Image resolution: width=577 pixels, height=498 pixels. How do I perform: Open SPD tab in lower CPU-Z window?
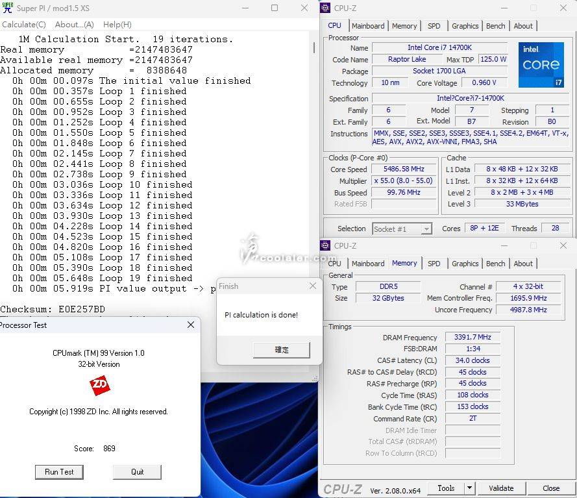(x=434, y=264)
